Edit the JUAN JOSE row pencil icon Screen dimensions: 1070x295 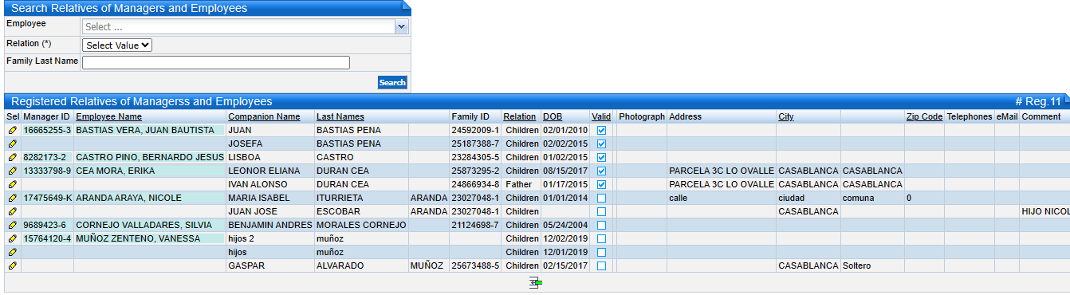12,211
